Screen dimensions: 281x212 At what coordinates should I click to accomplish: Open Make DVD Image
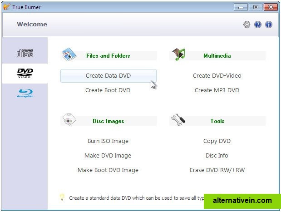click(108, 156)
